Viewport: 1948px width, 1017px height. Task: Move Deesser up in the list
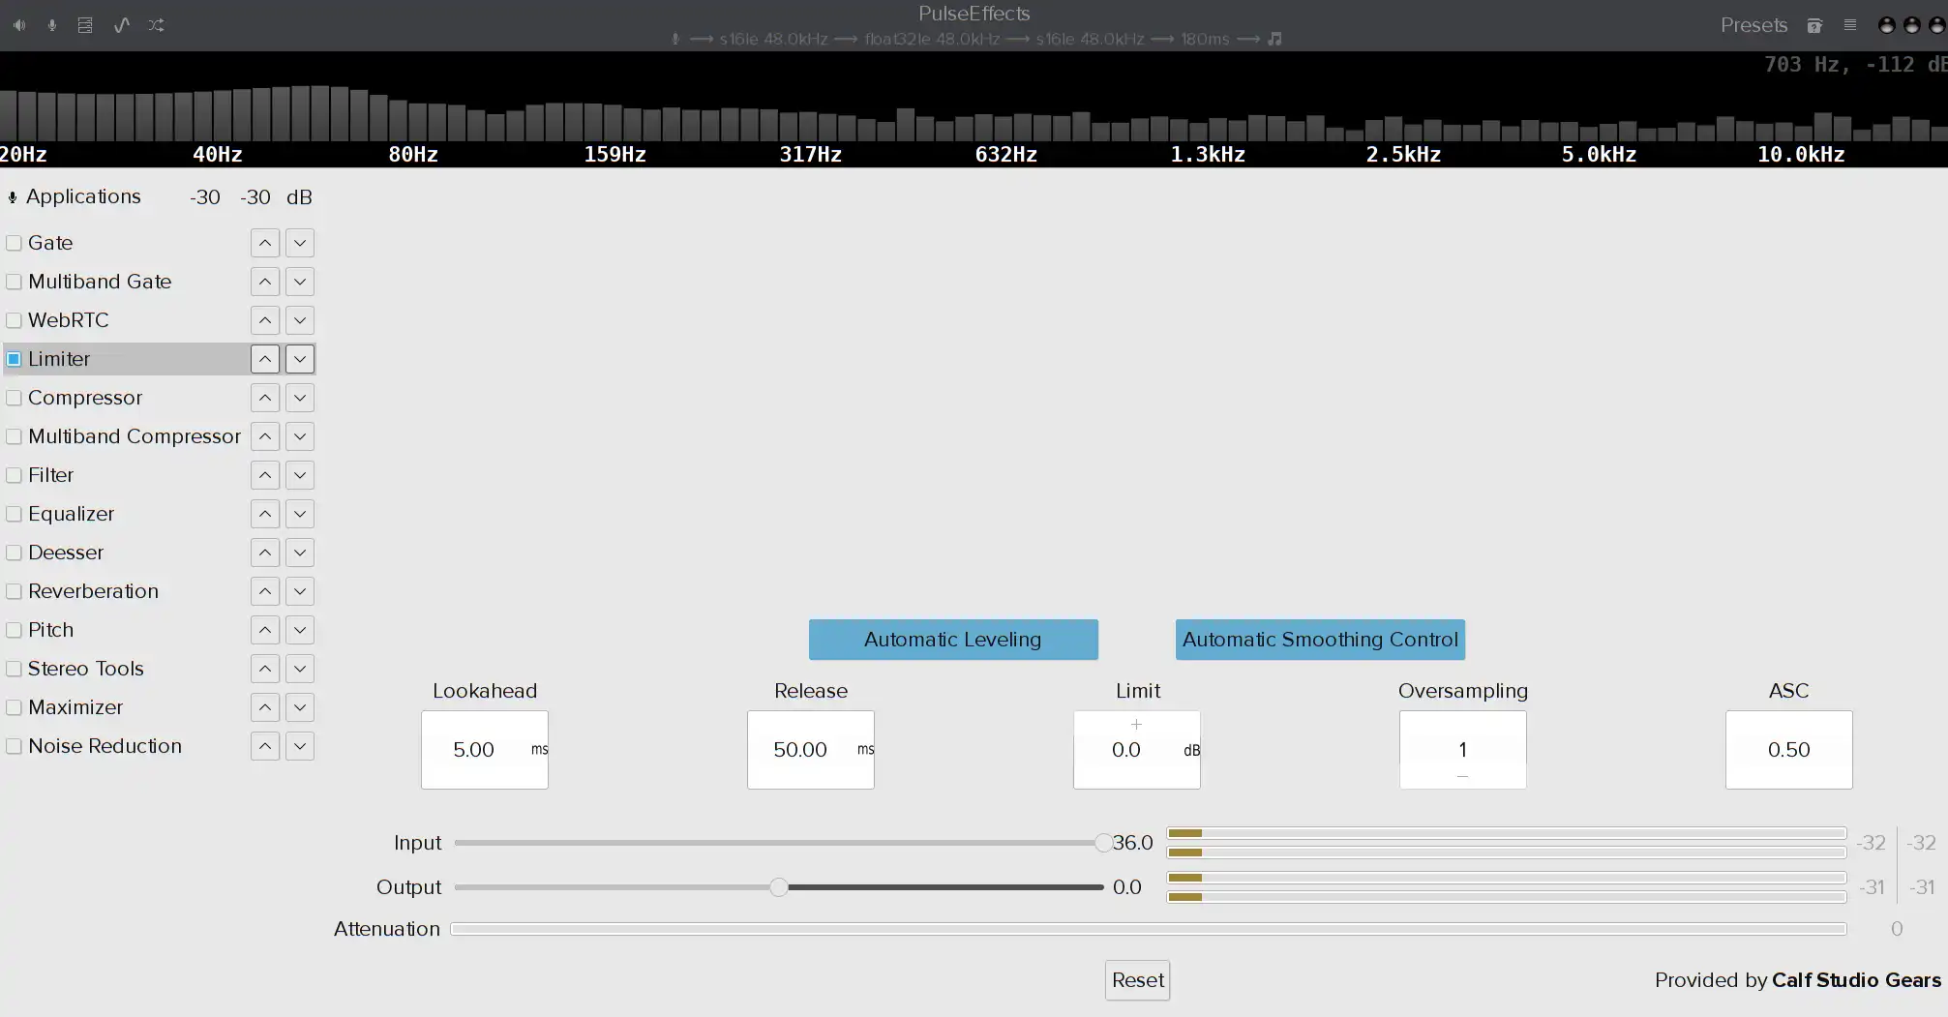click(x=265, y=553)
